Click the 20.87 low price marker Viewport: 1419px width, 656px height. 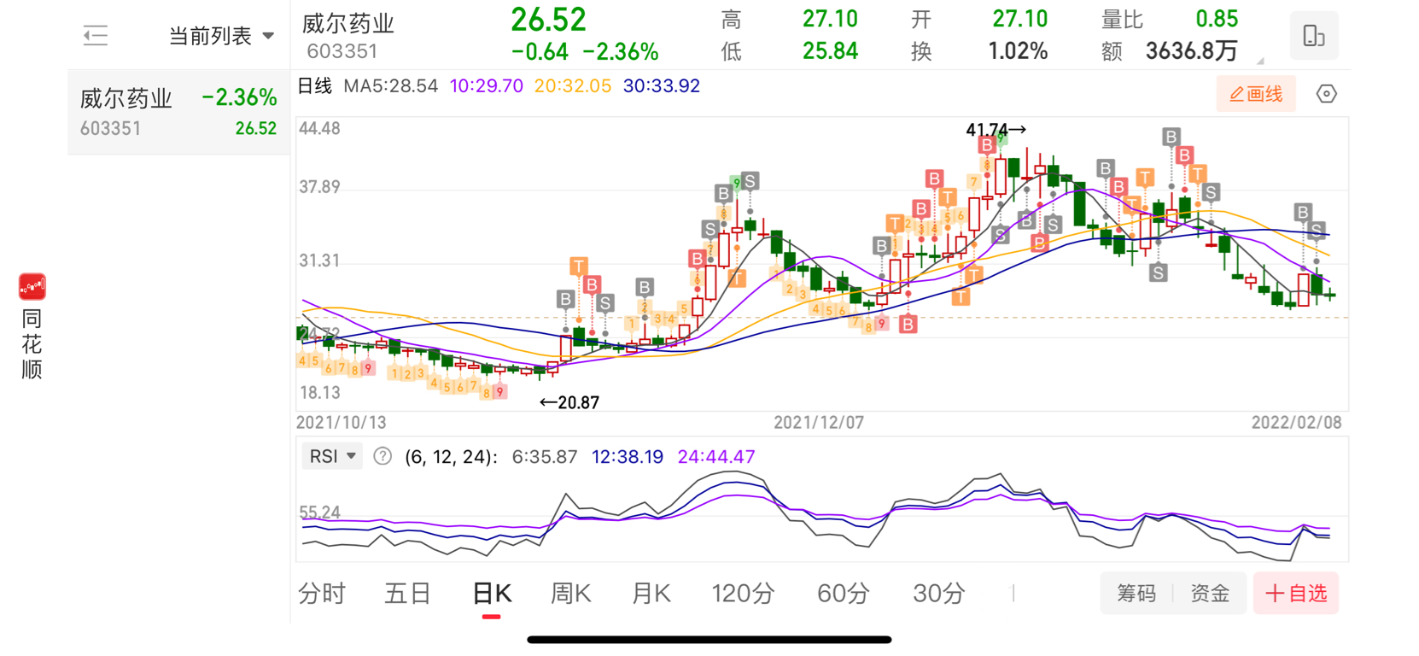569,402
